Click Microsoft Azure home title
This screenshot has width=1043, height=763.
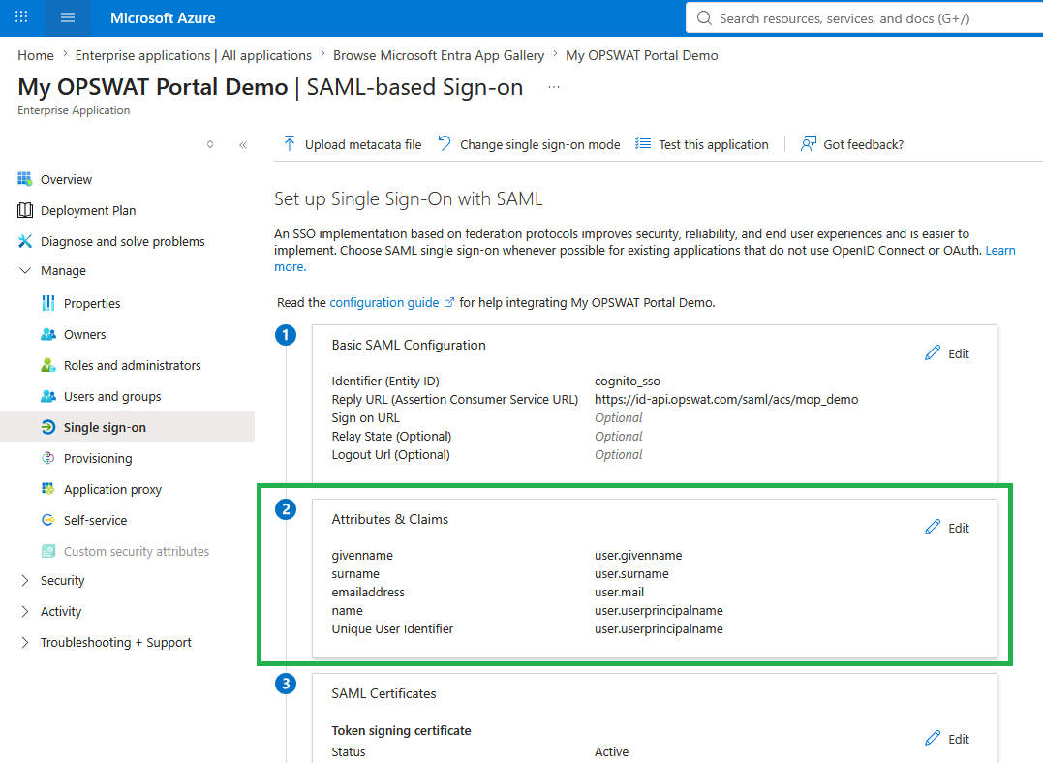pyautogui.click(x=163, y=18)
